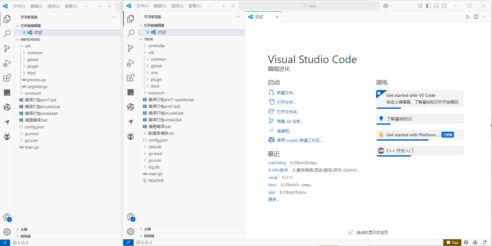
Task: Toggle primary side bar visibility
Action: tap(428, 6)
